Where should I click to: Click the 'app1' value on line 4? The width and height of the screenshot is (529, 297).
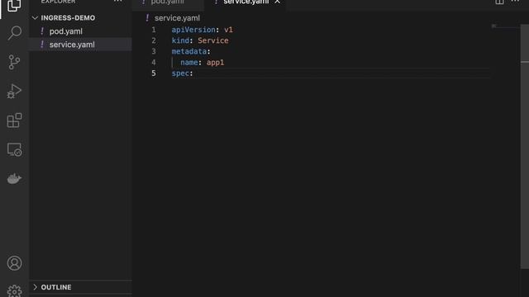pos(215,63)
